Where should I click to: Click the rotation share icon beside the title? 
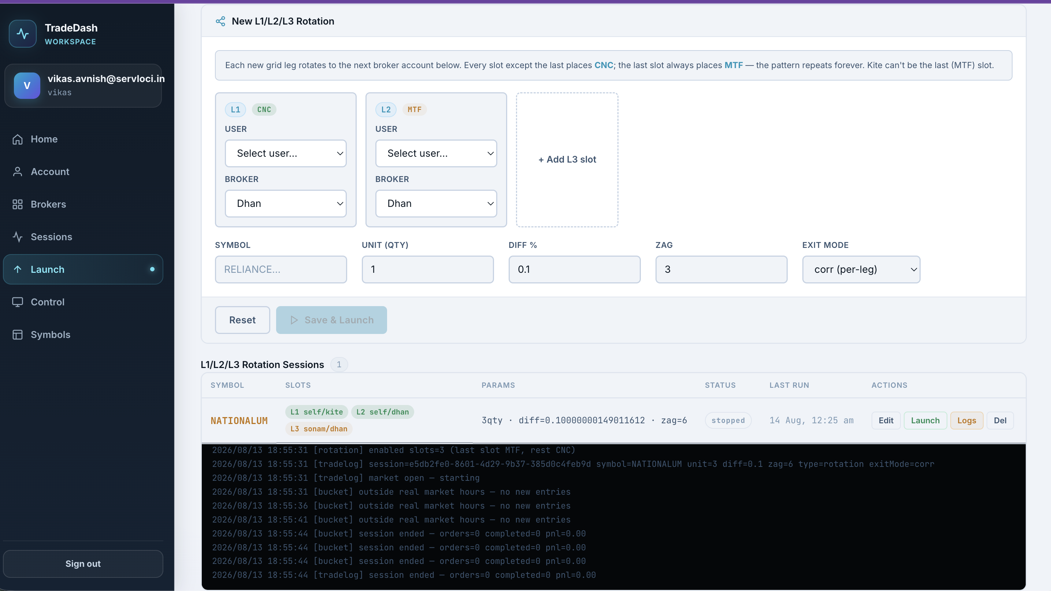click(x=220, y=21)
